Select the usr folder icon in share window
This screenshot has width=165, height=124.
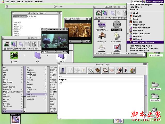[38, 55]
